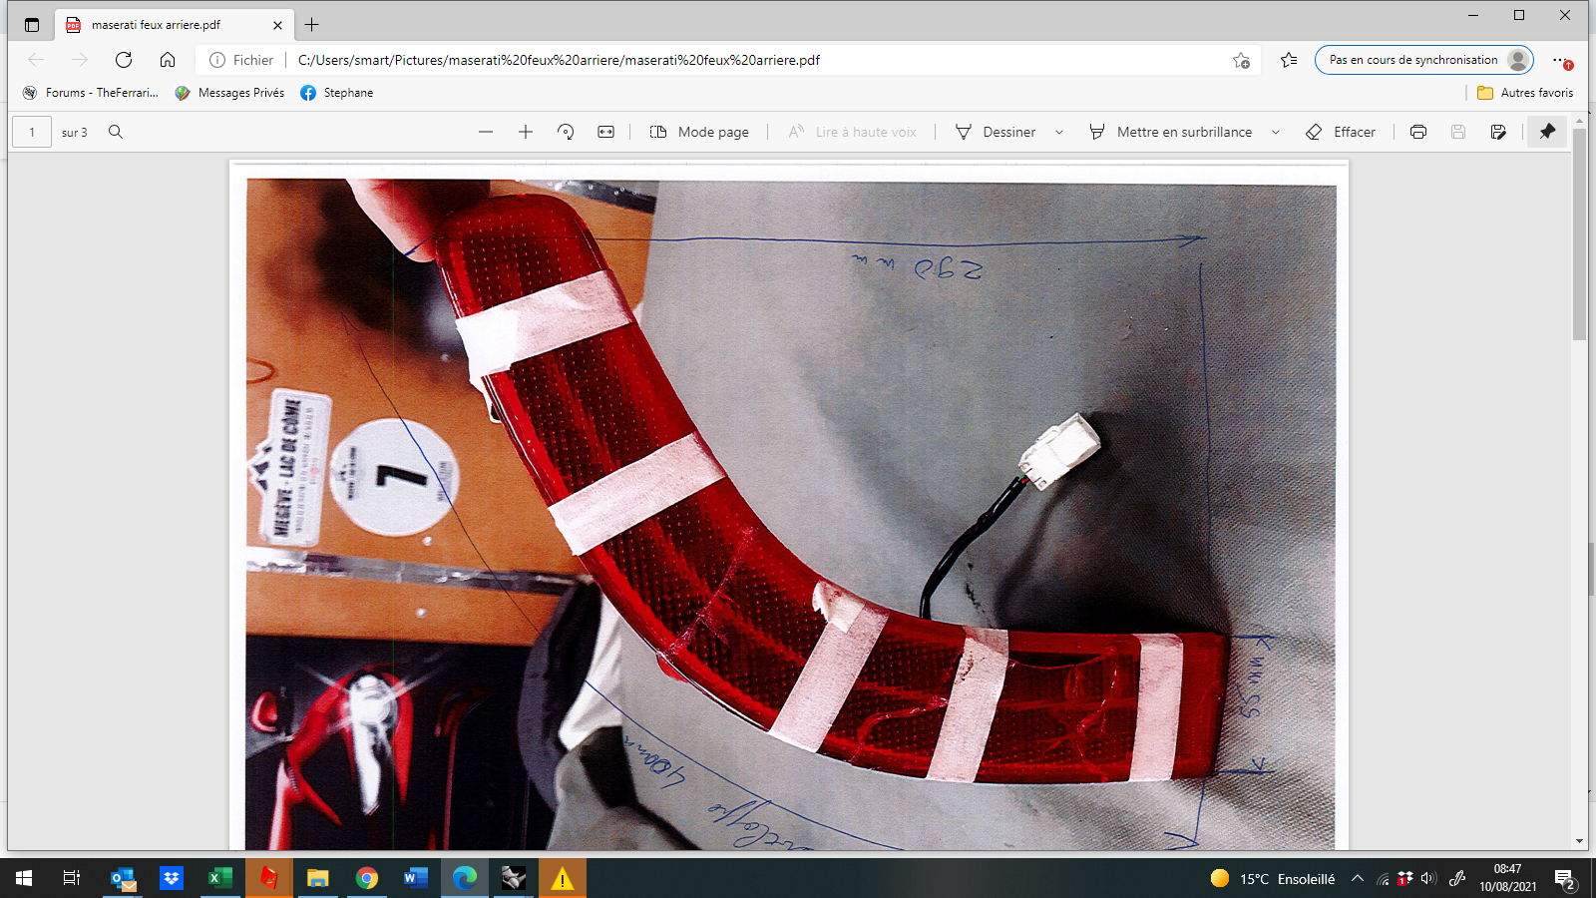Image resolution: width=1596 pixels, height=898 pixels.
Task: Open the PDF search magnifier
Action: coord(116,132)
